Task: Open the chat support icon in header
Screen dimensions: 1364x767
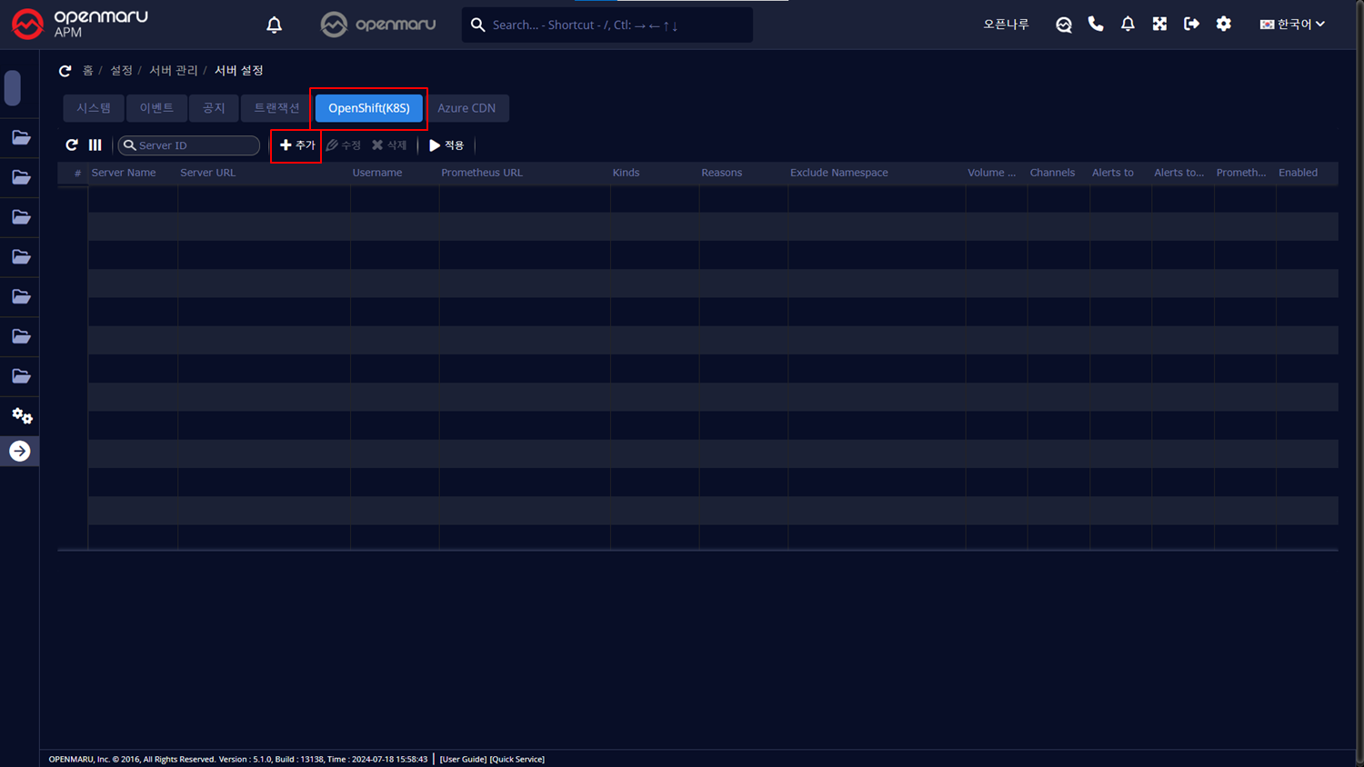Action: point(1063,25)
